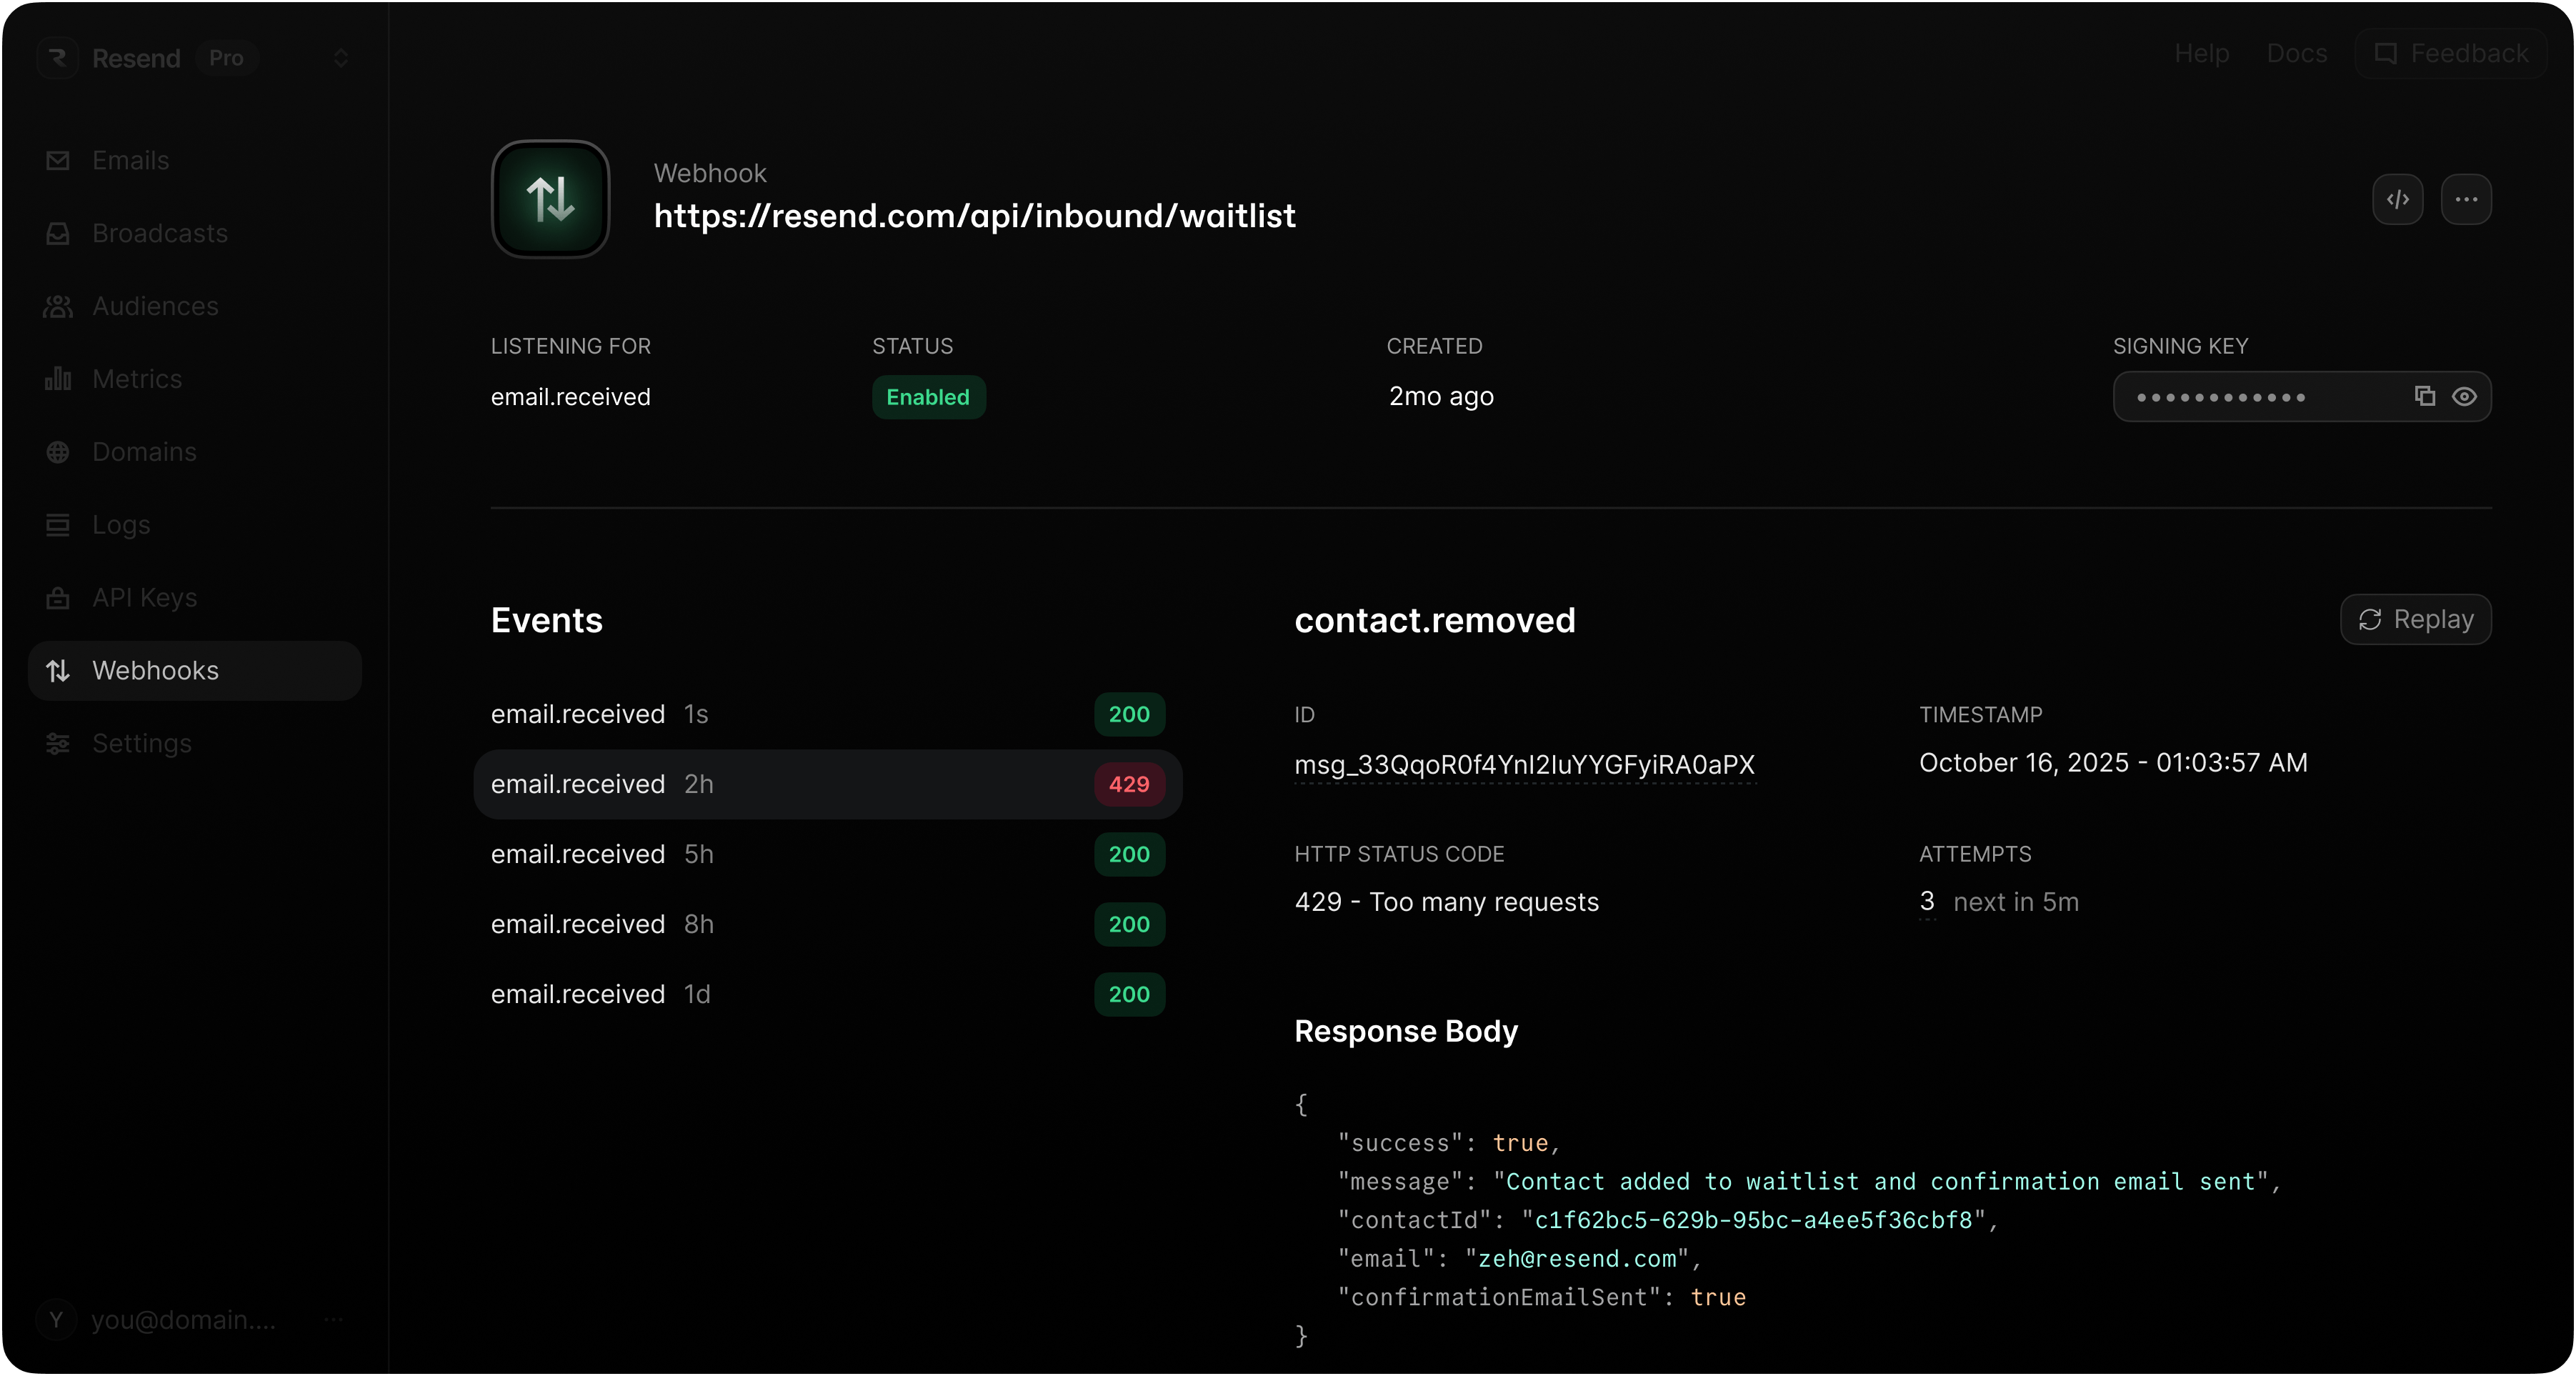Open the Broadcasts section
This screenshot has width=2576, height=1376.
pos(160,233)
